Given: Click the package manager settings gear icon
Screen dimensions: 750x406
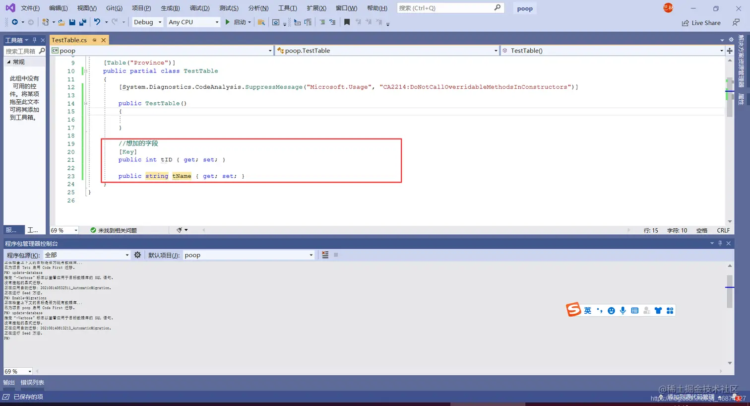Looking at the screenshot, I should (x=138, y=255).
